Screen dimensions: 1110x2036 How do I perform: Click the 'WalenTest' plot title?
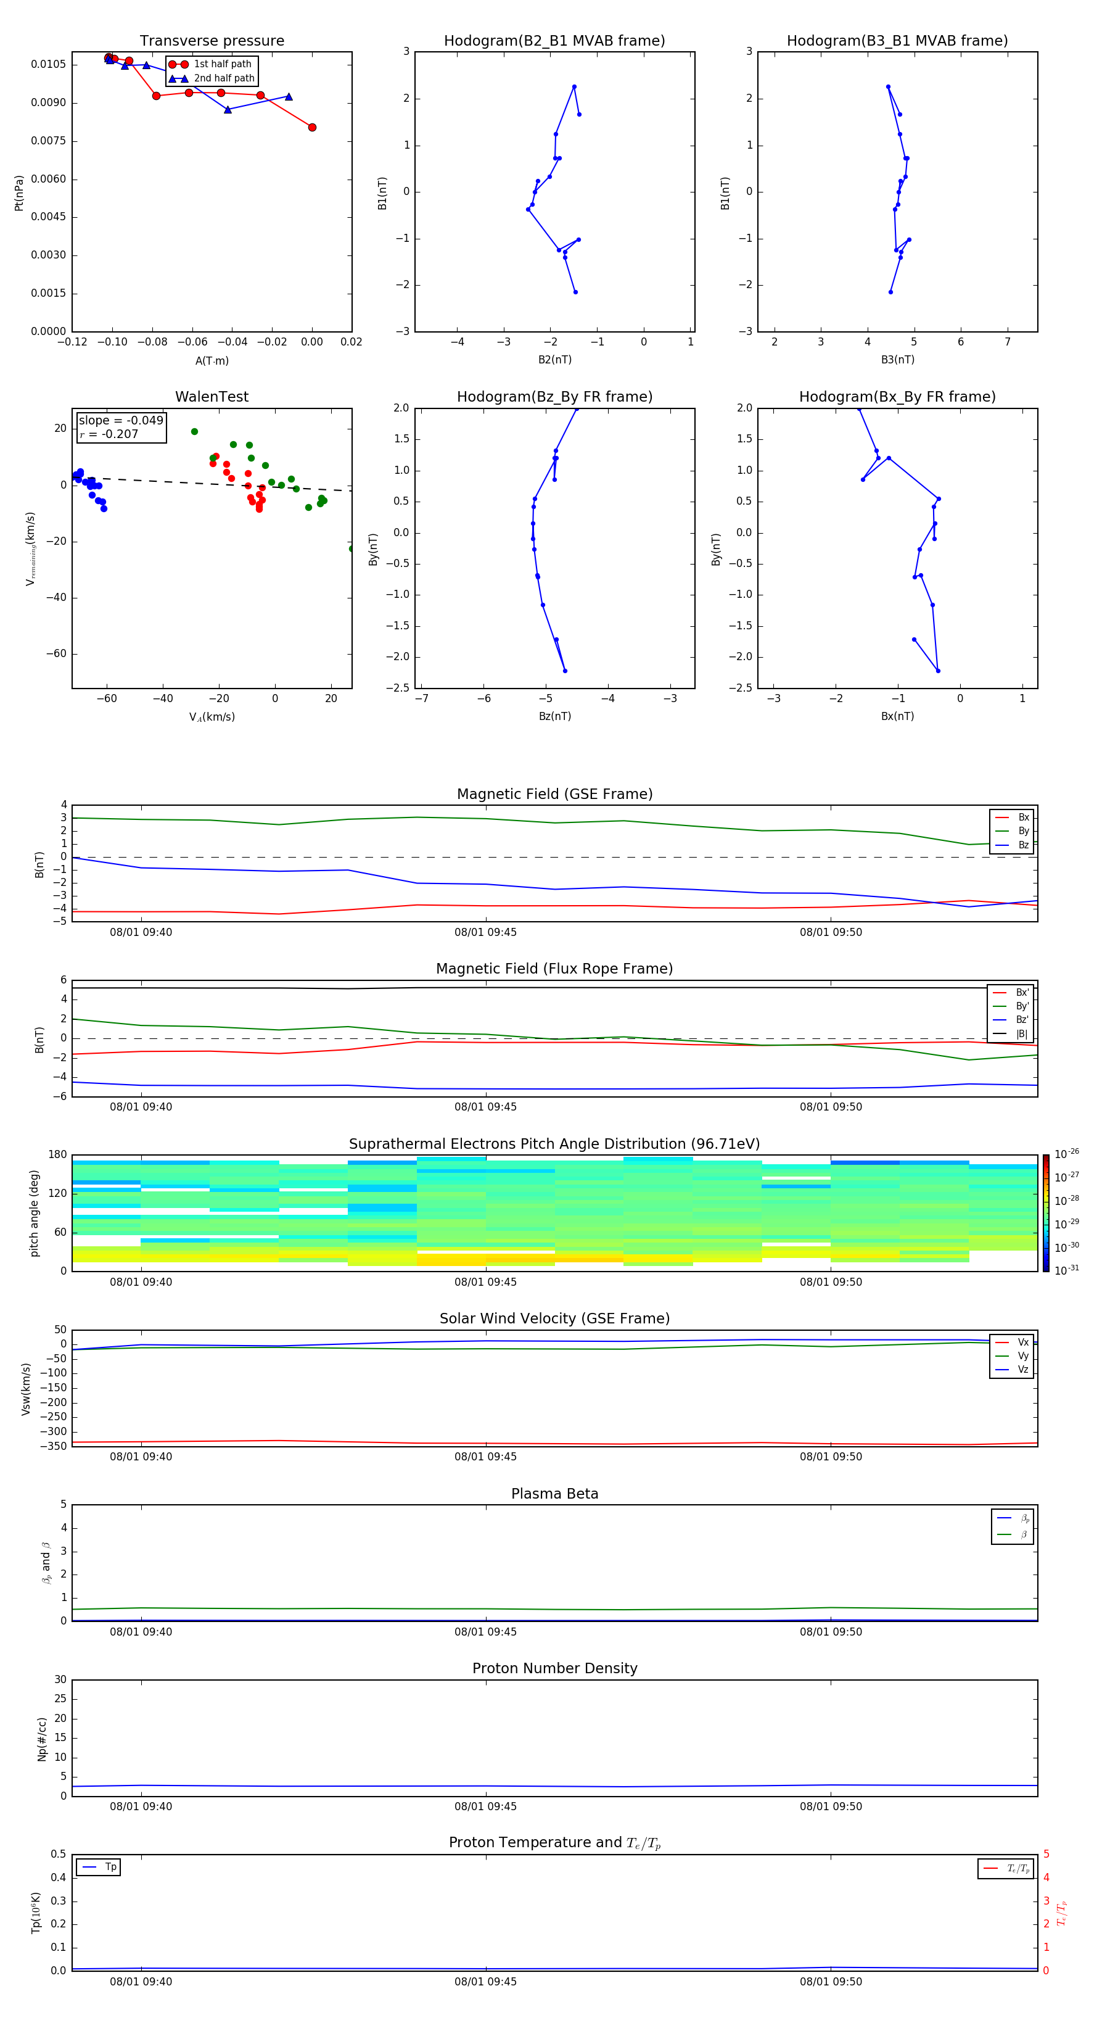pos(212,397)
